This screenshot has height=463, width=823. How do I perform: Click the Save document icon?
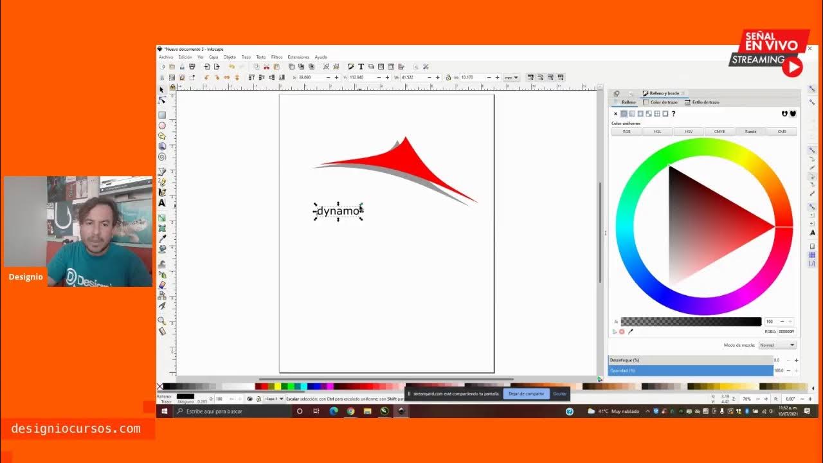(x=182, y=66)
